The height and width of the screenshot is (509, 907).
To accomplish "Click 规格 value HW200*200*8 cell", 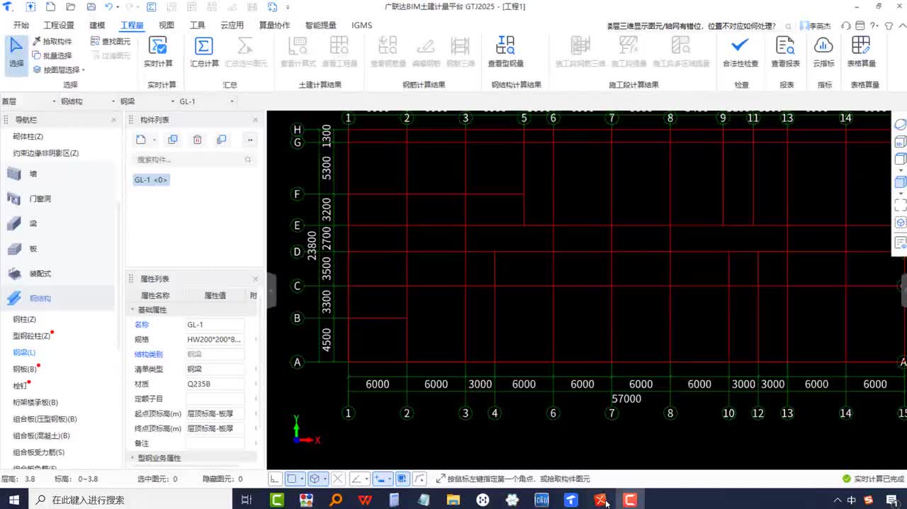I will (x=215, y=340).
